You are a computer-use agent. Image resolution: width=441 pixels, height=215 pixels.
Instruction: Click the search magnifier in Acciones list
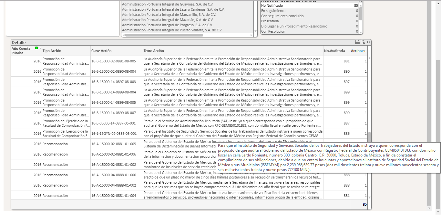pos(360,1)
